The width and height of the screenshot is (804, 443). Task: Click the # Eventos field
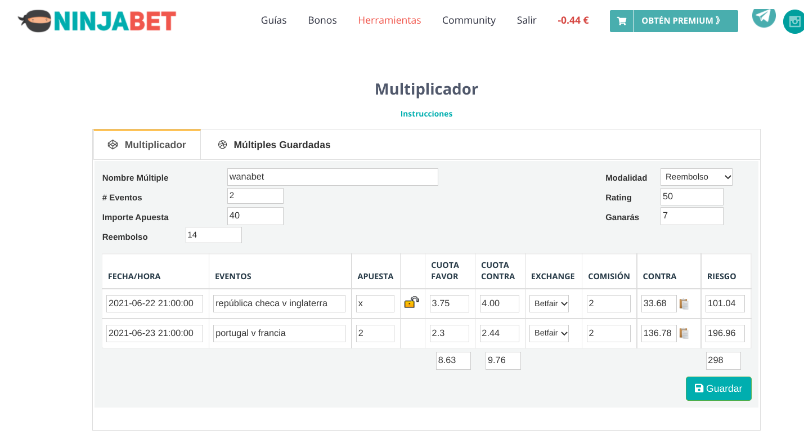tap(255, 196)
